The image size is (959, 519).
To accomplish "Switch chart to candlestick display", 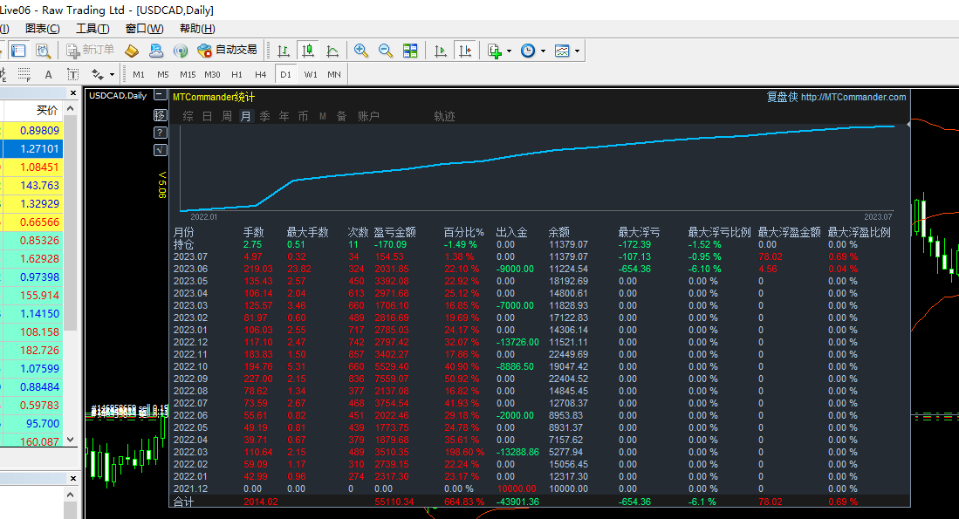I will pyautogui.click(x=307, y=51).
